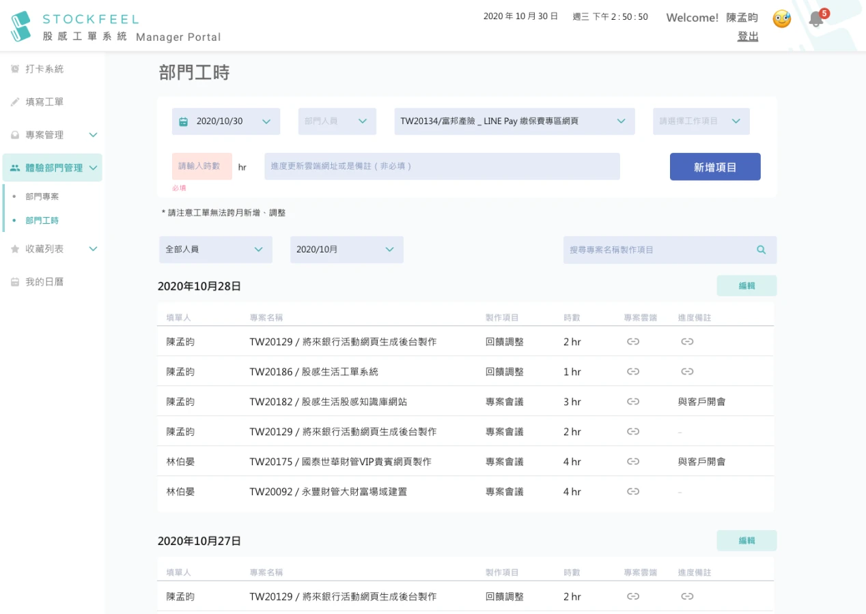
Task: Select 部門專案 submenu item
Action: (42, 196)
